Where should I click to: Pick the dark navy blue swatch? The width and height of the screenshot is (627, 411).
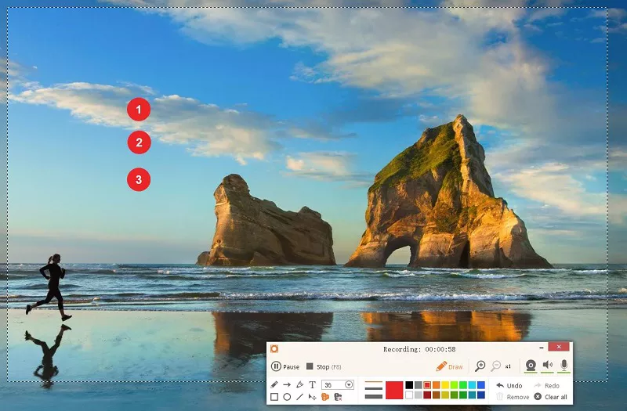point(481,395)
